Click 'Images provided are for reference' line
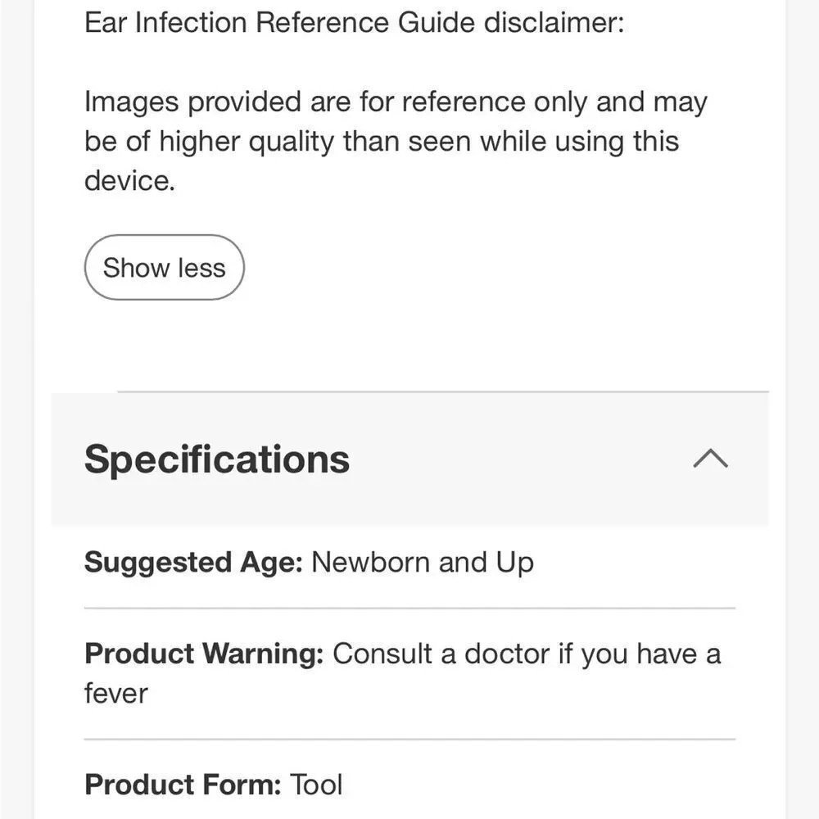Screen dimensions: 819x819 tap(396, 102)
